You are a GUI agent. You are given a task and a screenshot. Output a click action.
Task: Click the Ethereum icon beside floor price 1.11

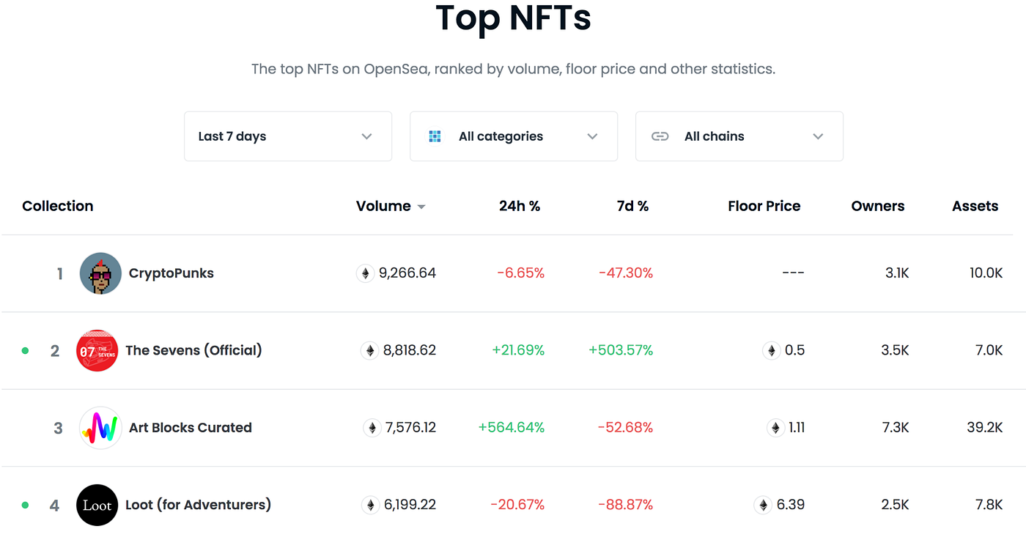pos(775,428)
